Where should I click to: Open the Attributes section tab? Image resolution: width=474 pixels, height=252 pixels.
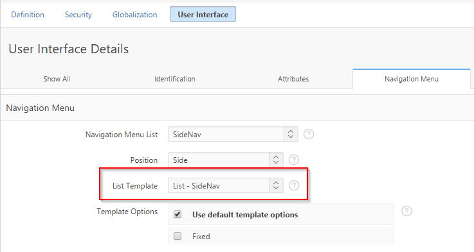(293, 79)
